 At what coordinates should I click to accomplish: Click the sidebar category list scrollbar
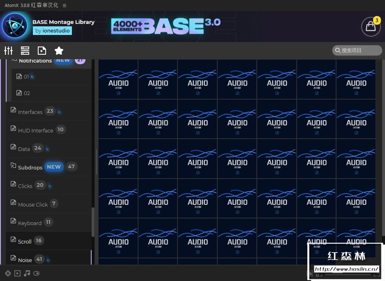pyautogui.click(x=93, y=222)
